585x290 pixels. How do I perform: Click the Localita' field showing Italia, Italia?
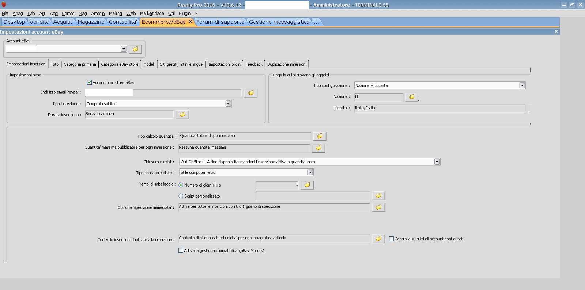click(x=439, y=108)
